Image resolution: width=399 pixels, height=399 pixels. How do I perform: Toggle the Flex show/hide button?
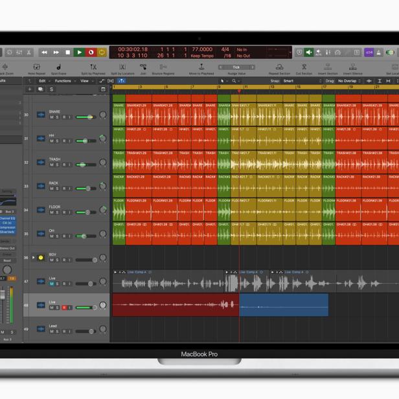click(x=110, y=81)
